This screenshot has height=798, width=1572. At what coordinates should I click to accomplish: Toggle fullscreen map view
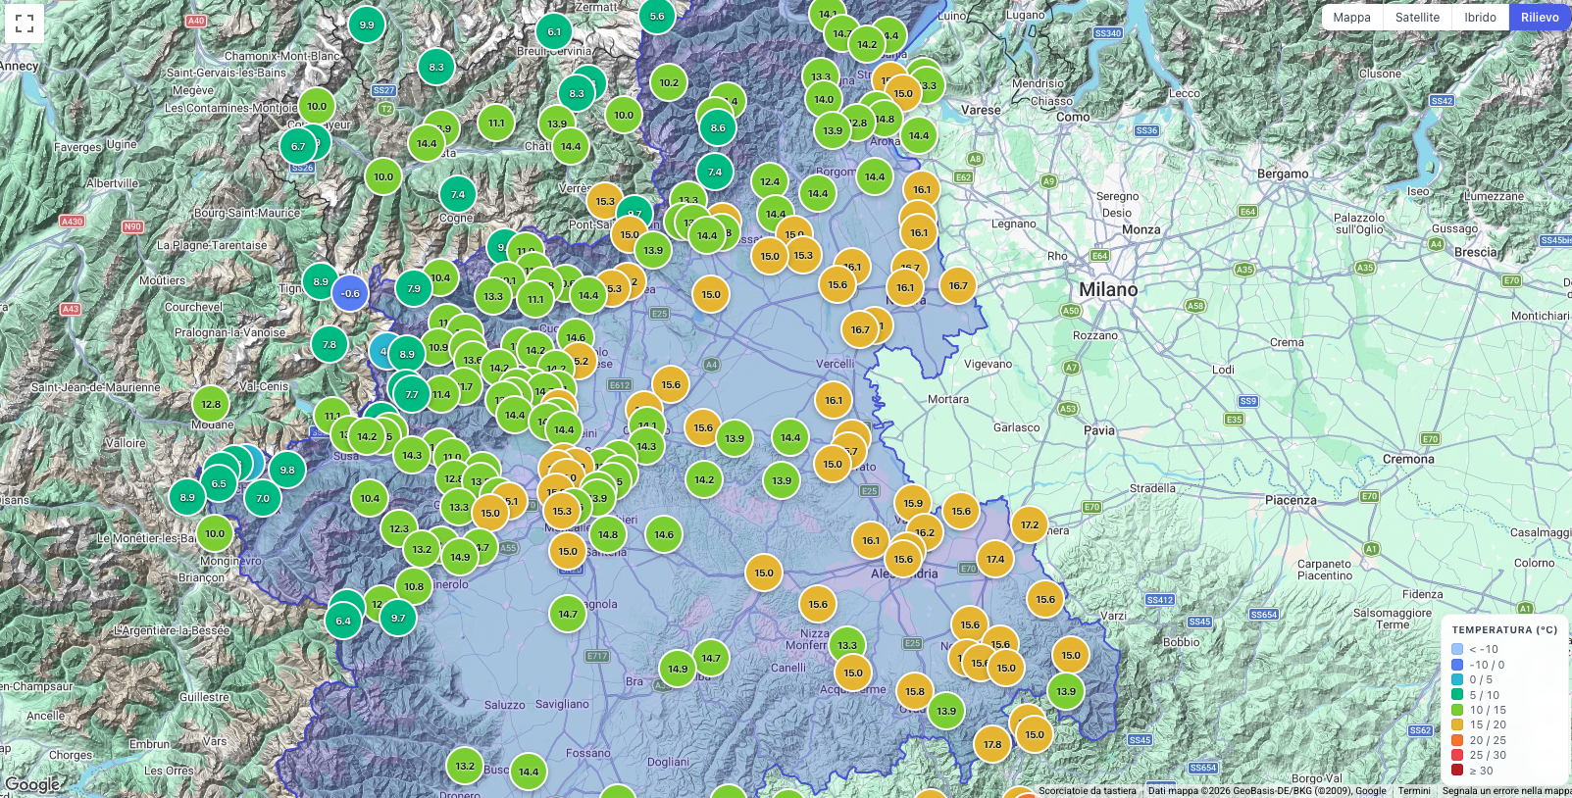25,23
